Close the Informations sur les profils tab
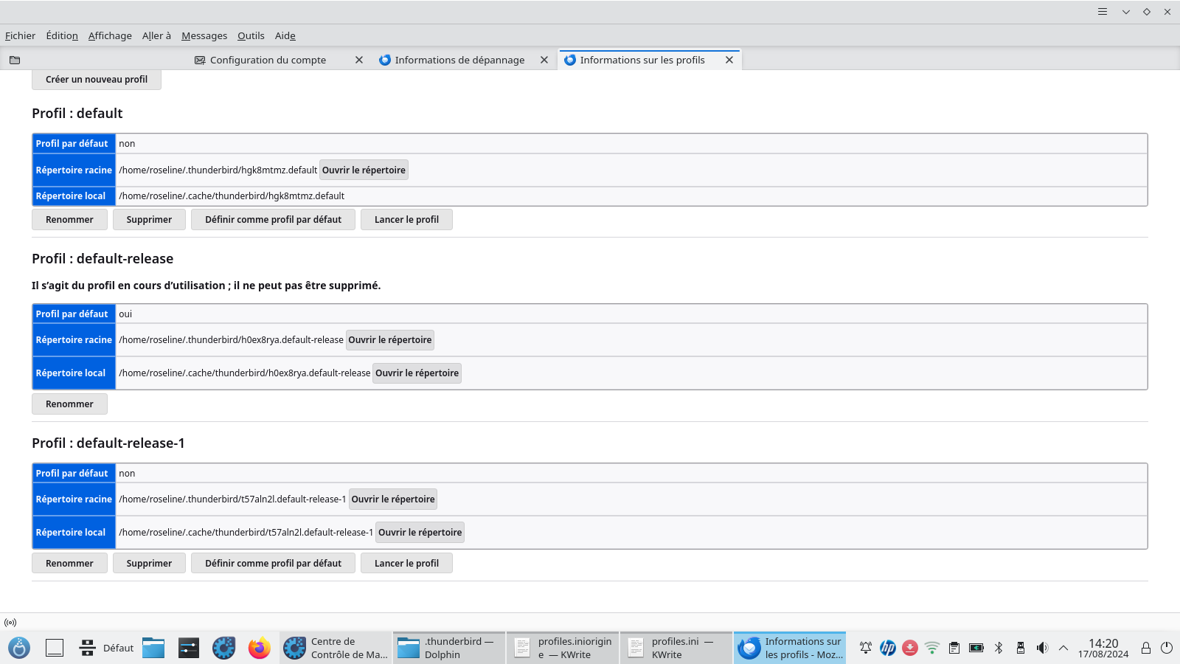Screen dimensions: 1180x664 point(729,60)
